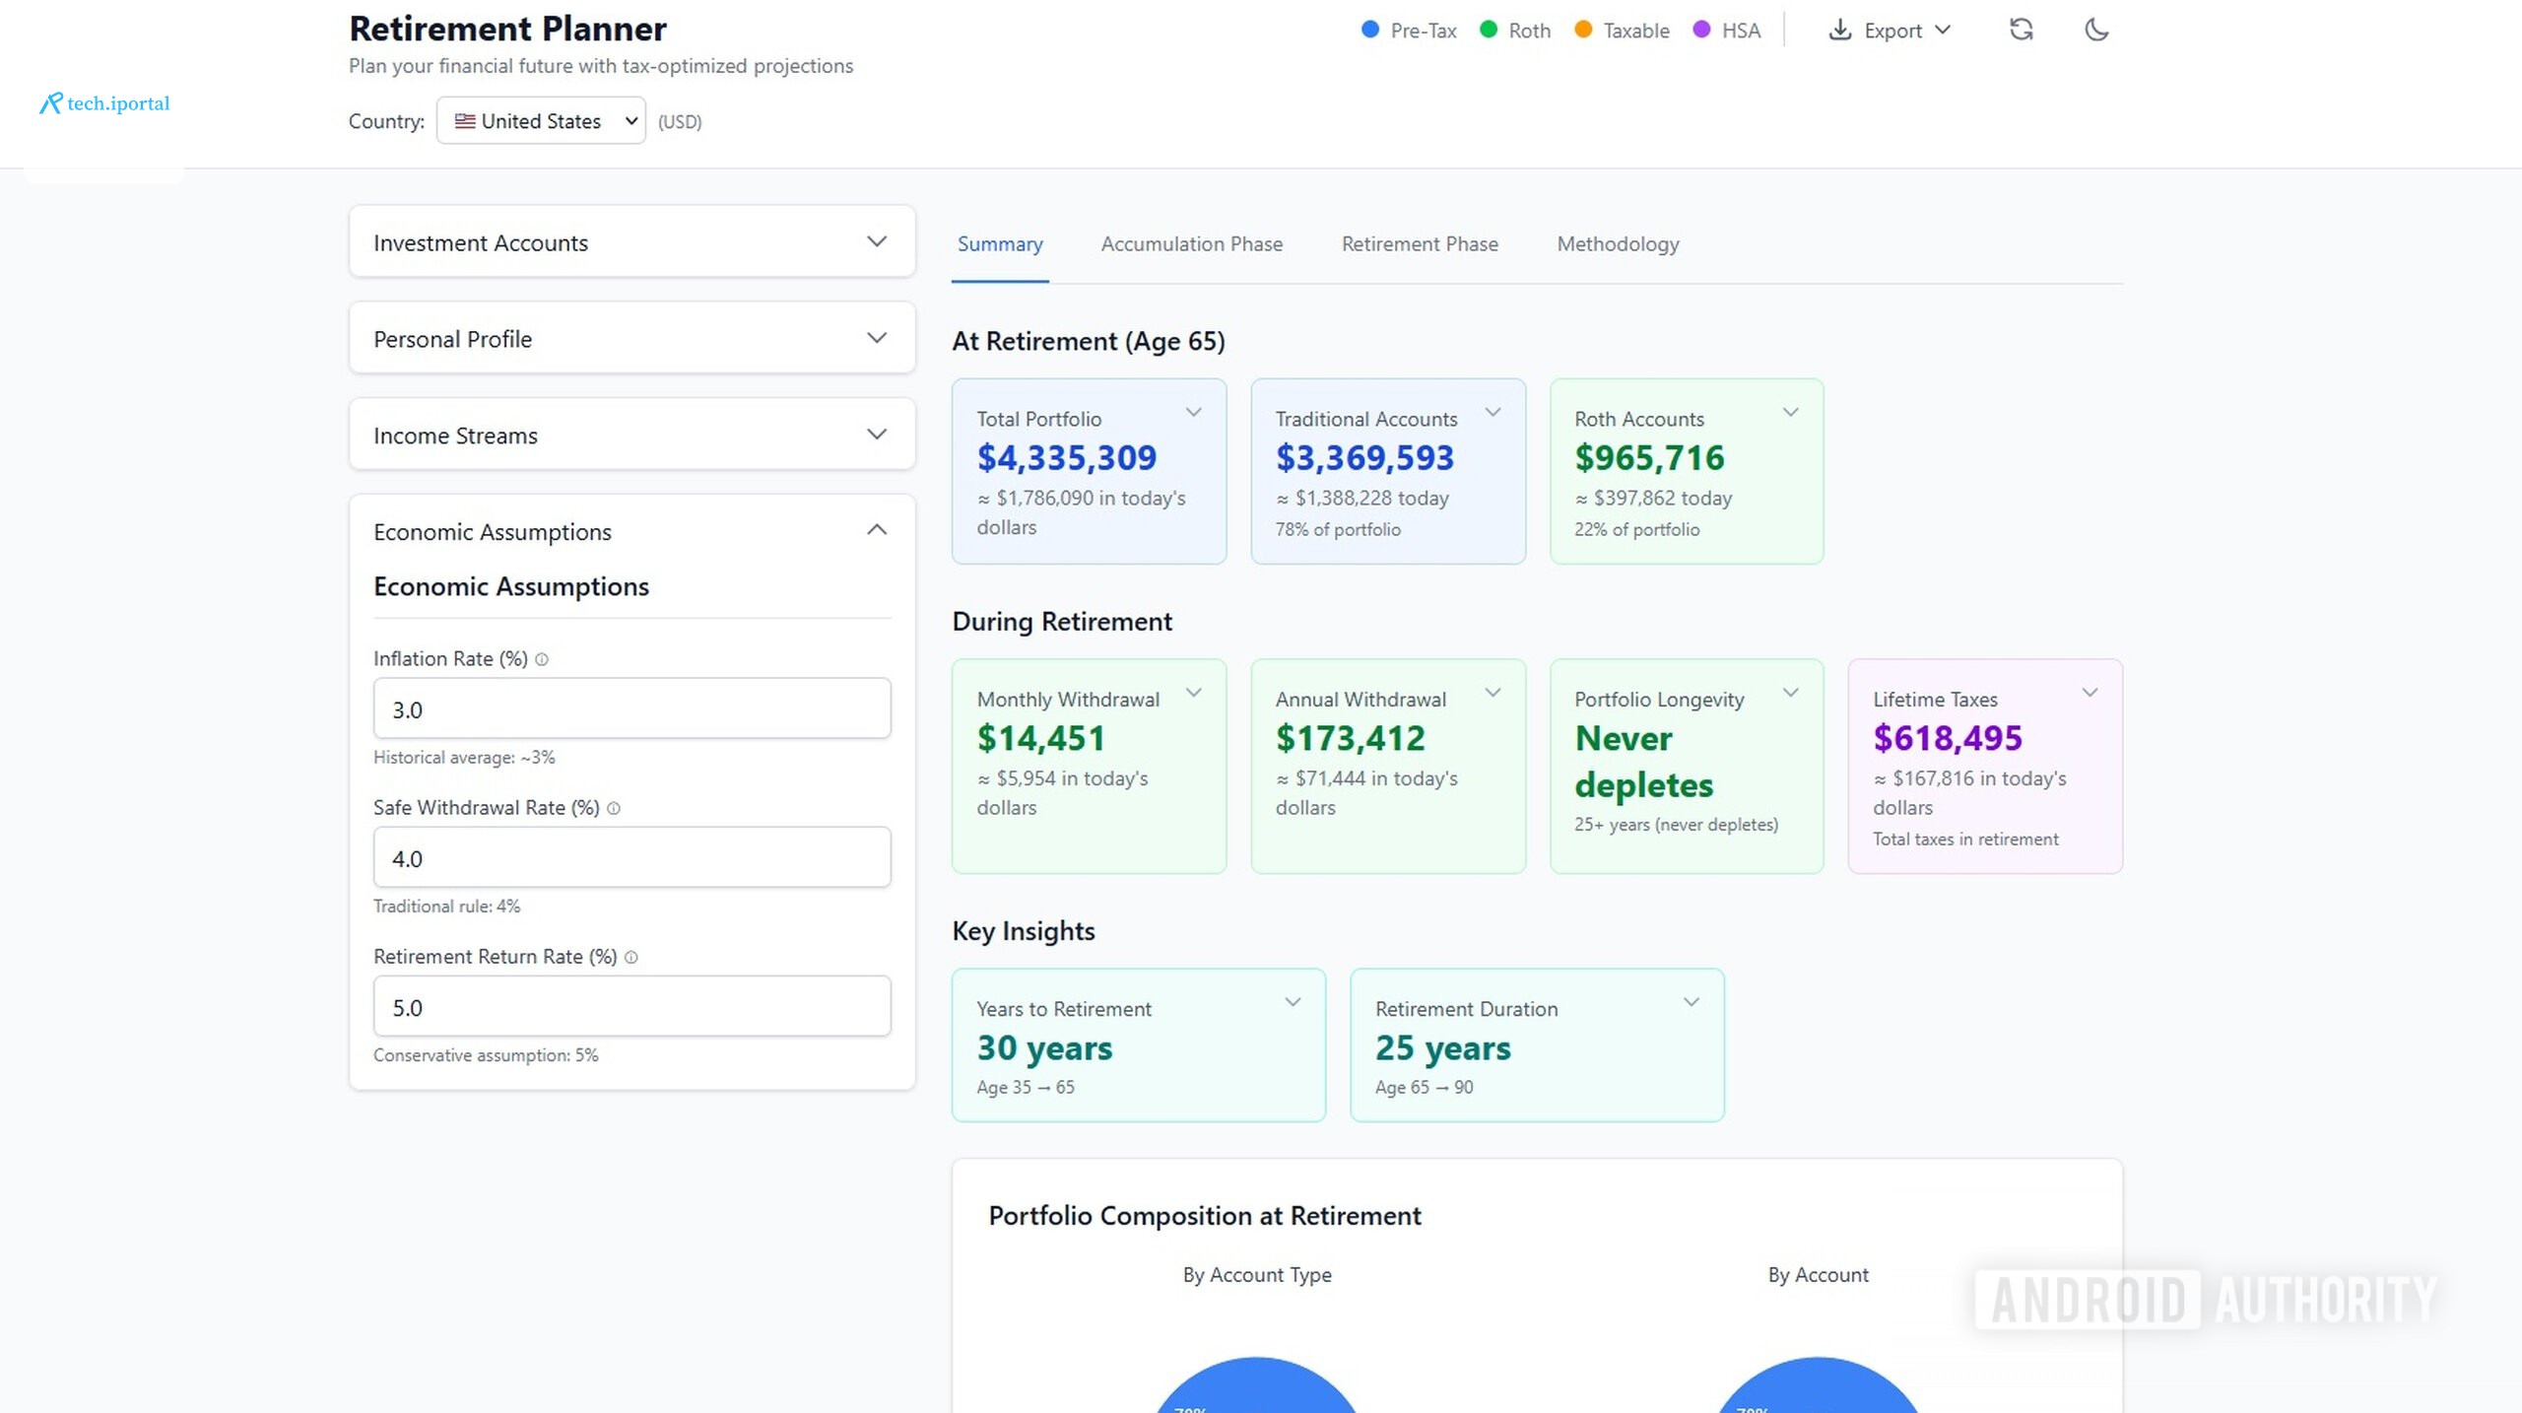Click the Pre-Tax blue legend dot

(1369, 30)
